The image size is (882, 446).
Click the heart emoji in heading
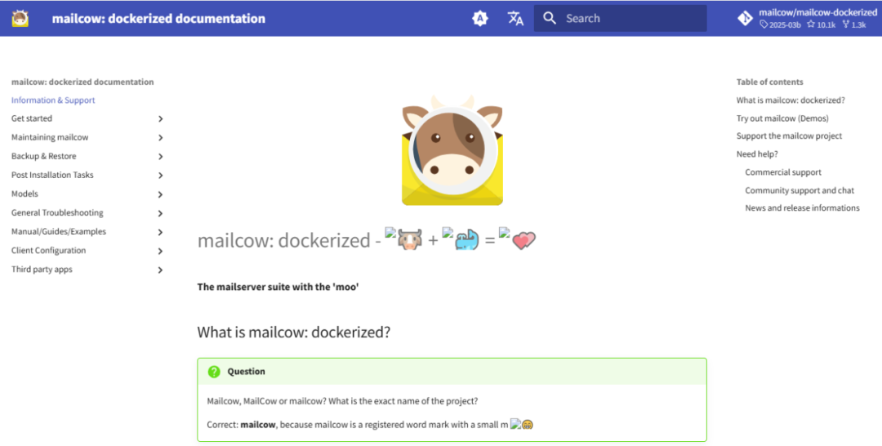pyautogui.click(x=523, y=241)
